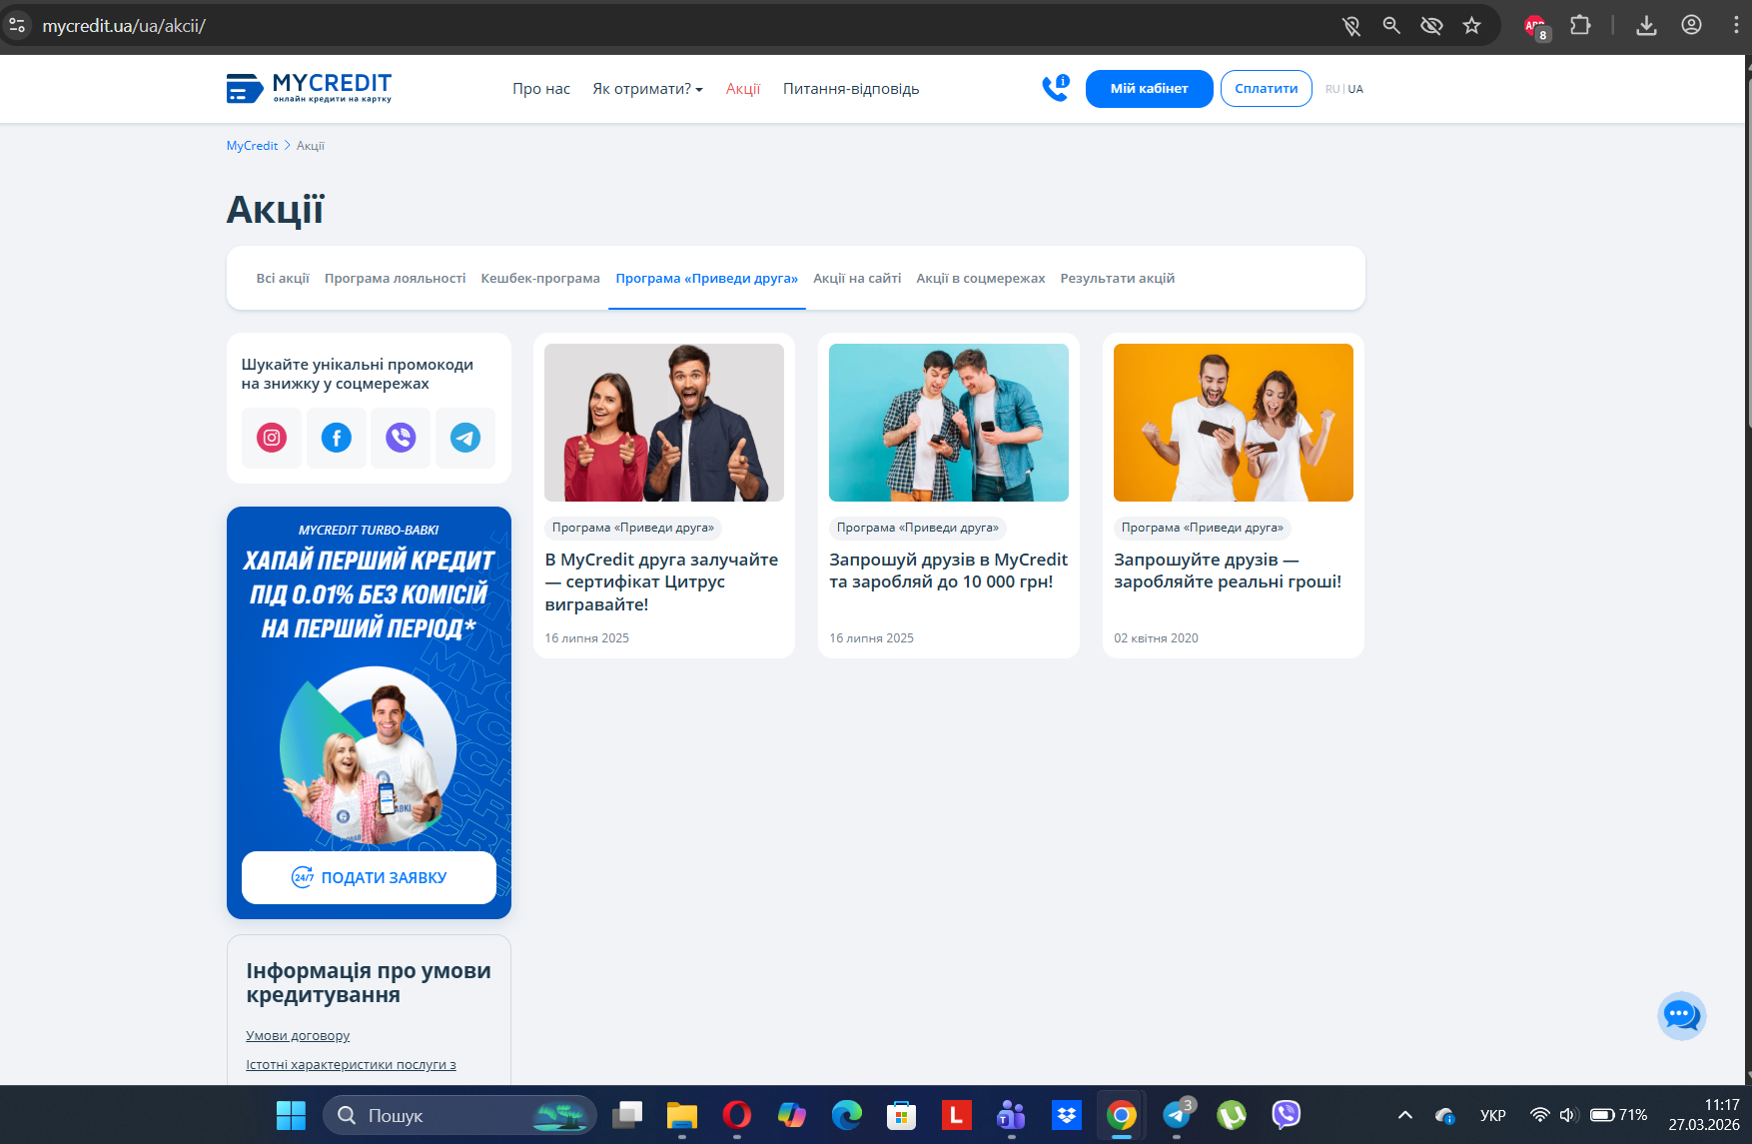Open 'Запрошуйте друзів — заробляйте реальні гроші!' article
The height and width of the screenshot is (1144, 1752).
(x=1228, y=571)
